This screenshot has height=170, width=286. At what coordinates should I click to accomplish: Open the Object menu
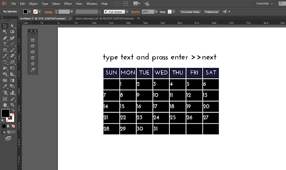click(x=33, y=4)
